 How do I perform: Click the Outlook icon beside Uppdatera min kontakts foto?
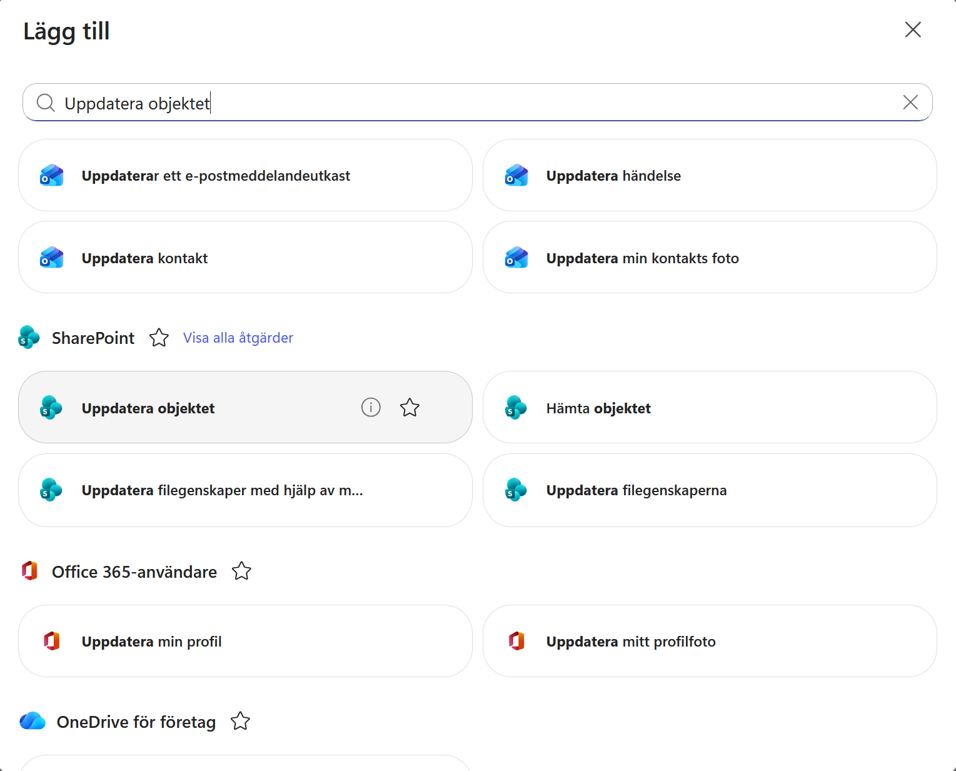(x=516, y=258)
